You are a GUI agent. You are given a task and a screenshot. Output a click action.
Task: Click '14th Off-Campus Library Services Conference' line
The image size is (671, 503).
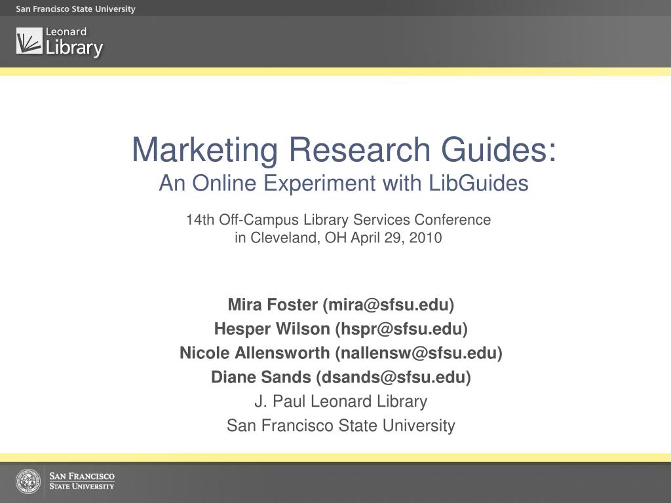(339, 220)
